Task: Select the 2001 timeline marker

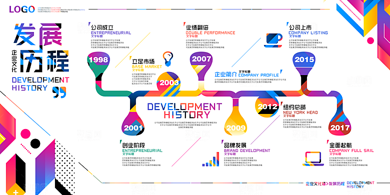Action: [133, 128]
